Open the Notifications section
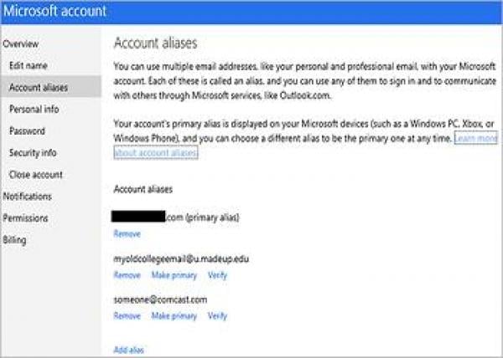Screen dimensions: 503x358 click(27, 196)
